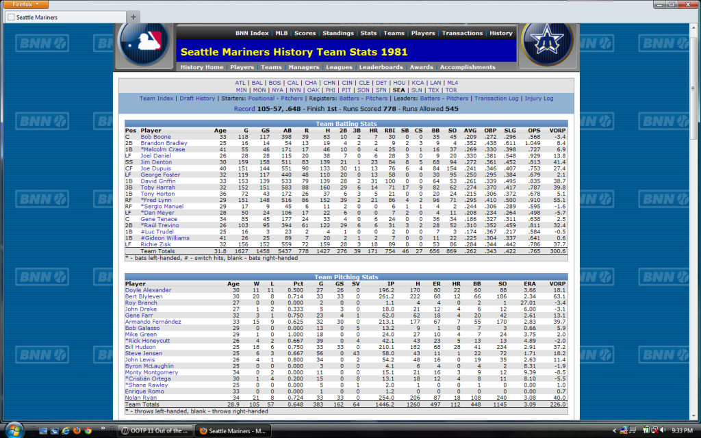Expand the Quick Launch overflow chevron
Viewport: 701px width, 438px height.
[103, 428]
